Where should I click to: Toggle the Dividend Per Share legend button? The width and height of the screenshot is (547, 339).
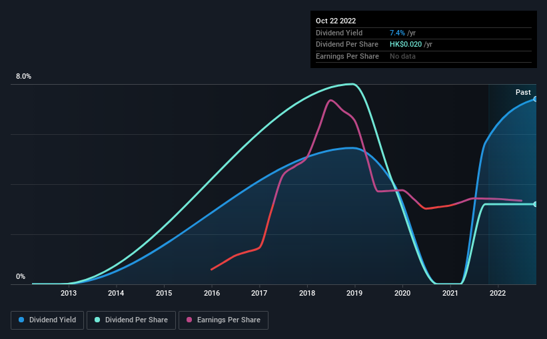(x=131, y=320)
